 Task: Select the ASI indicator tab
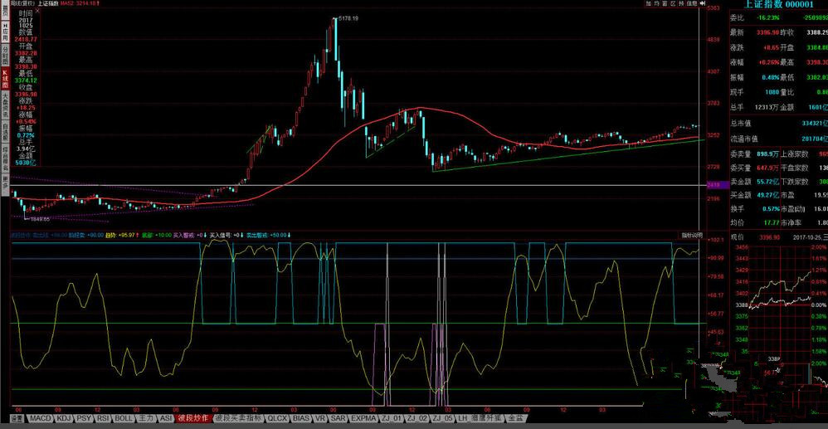coord(166,418)
